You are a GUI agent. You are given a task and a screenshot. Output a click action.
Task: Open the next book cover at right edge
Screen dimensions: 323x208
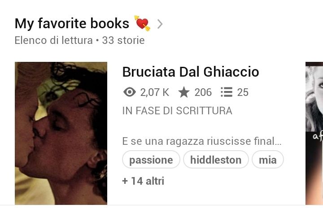(314, 133)
